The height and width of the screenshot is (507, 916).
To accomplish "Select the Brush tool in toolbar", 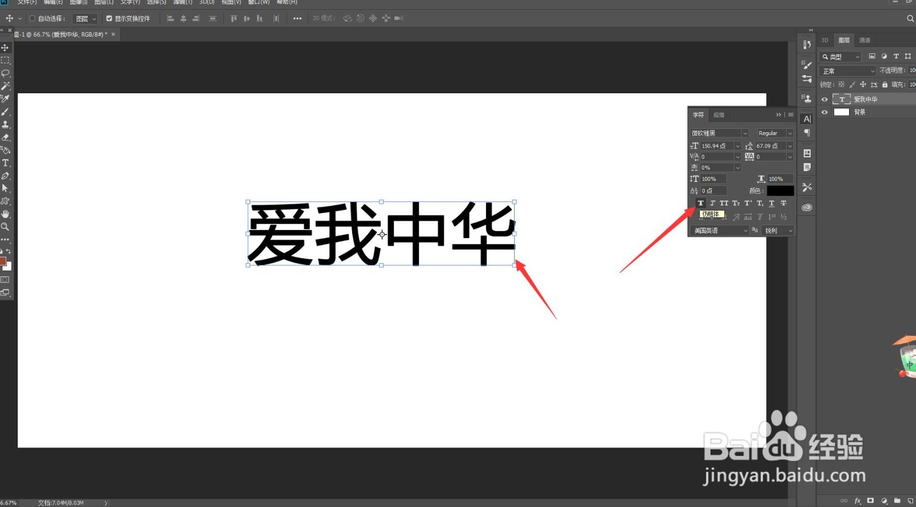I will [x=5, y=112].
